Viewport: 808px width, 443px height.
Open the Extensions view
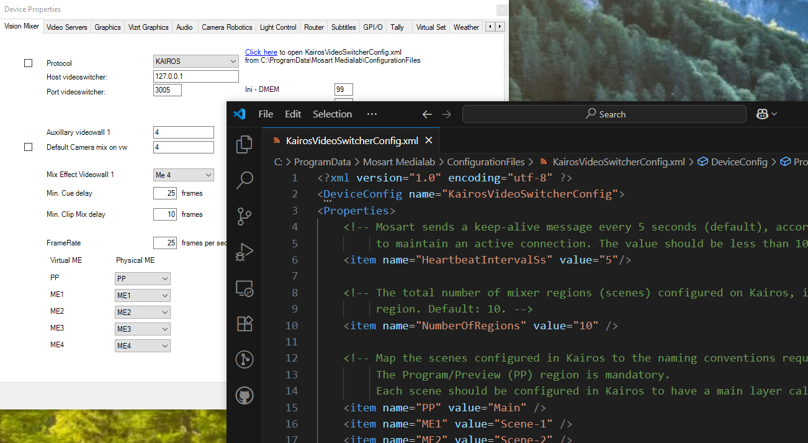pos(245,324)
